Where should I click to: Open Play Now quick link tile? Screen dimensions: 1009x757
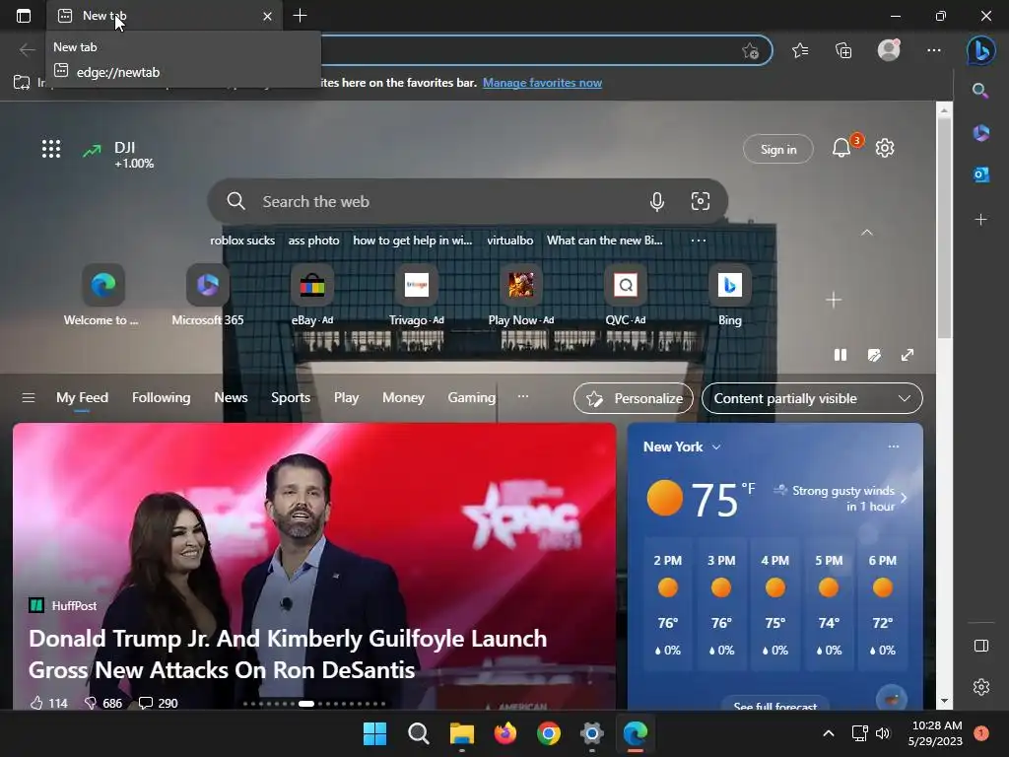pyautogui.click(x=520, y=296)
